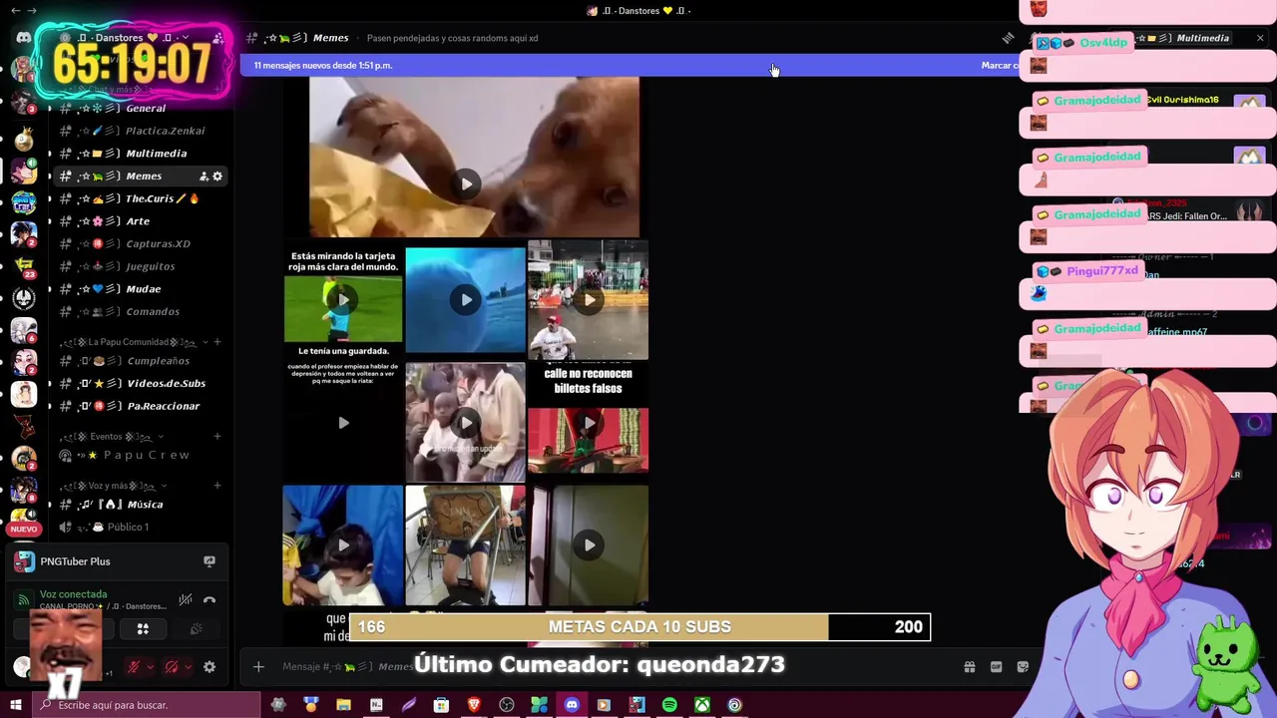
Task: Add channel to Voz y más category
Action: point(217,486)
